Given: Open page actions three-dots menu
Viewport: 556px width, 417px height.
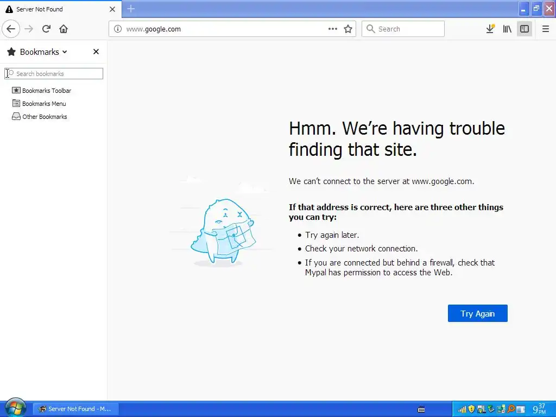Looking at the screenshot, I should [333, 29].
